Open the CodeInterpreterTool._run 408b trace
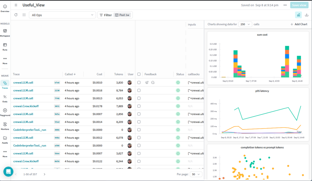Screen dimensions: 312x181 (30, 130)
